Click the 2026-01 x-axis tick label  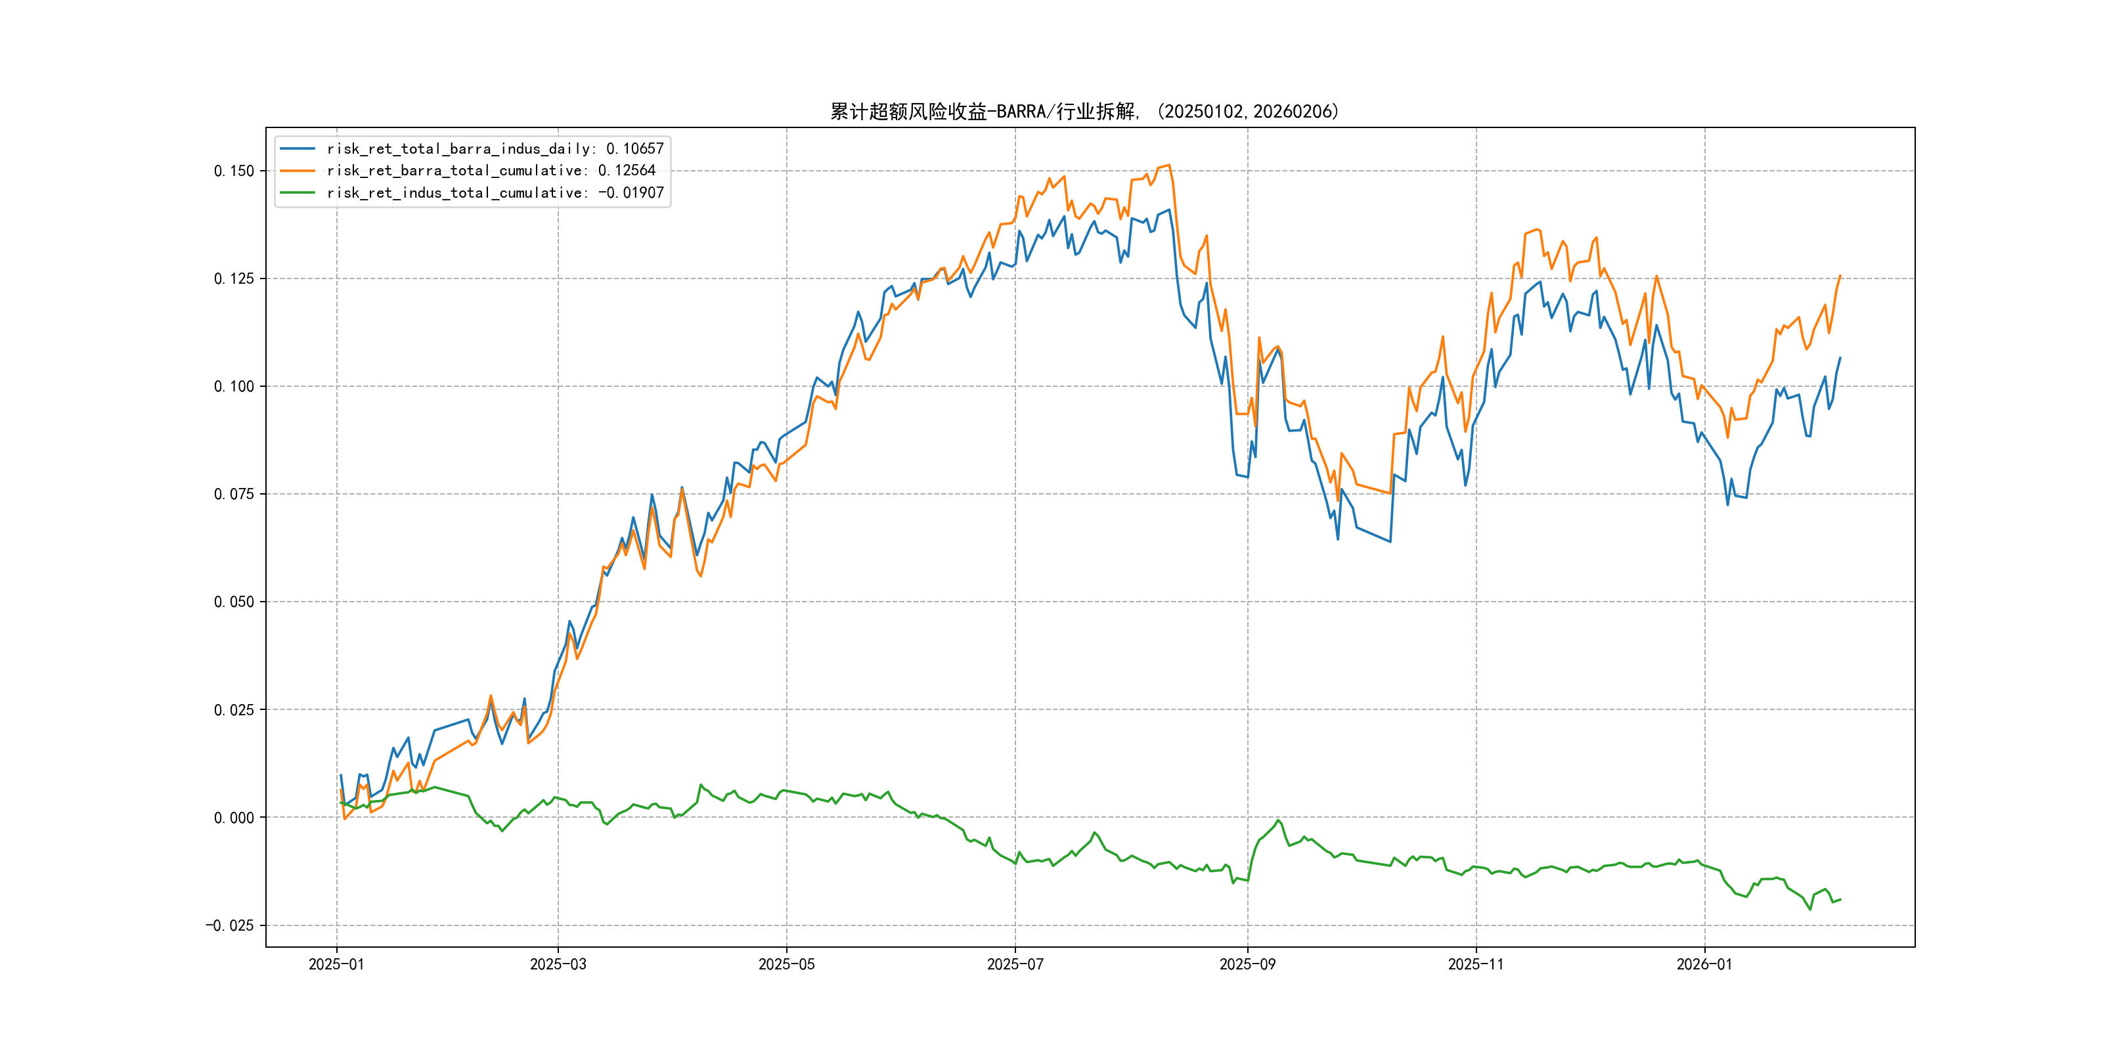1704,964
